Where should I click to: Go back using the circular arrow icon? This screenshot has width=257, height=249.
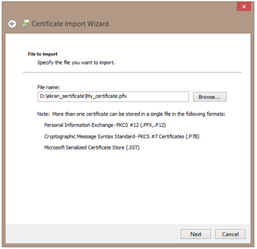tap(12, 24)
